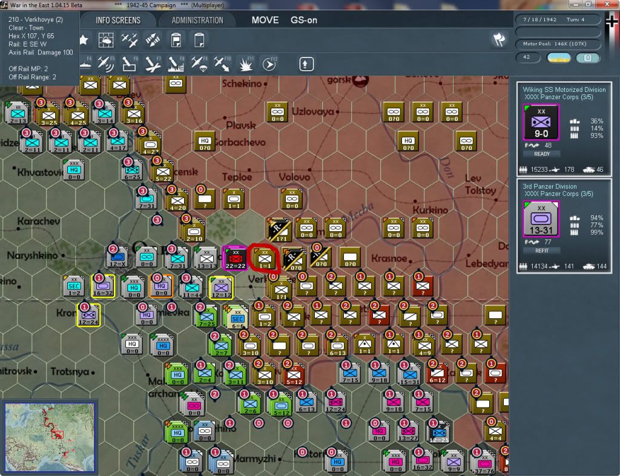The height and width of the screenshot is (476, 620).
Task: Click the weather sky-and-ground color indicator
Action: point(559,57)
